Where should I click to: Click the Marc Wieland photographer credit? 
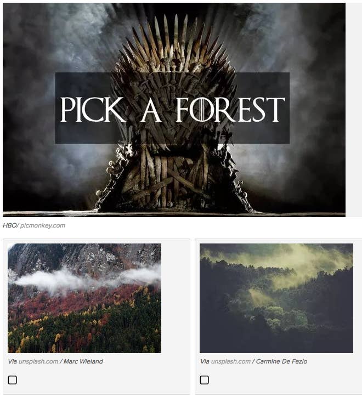click(83, 361)
